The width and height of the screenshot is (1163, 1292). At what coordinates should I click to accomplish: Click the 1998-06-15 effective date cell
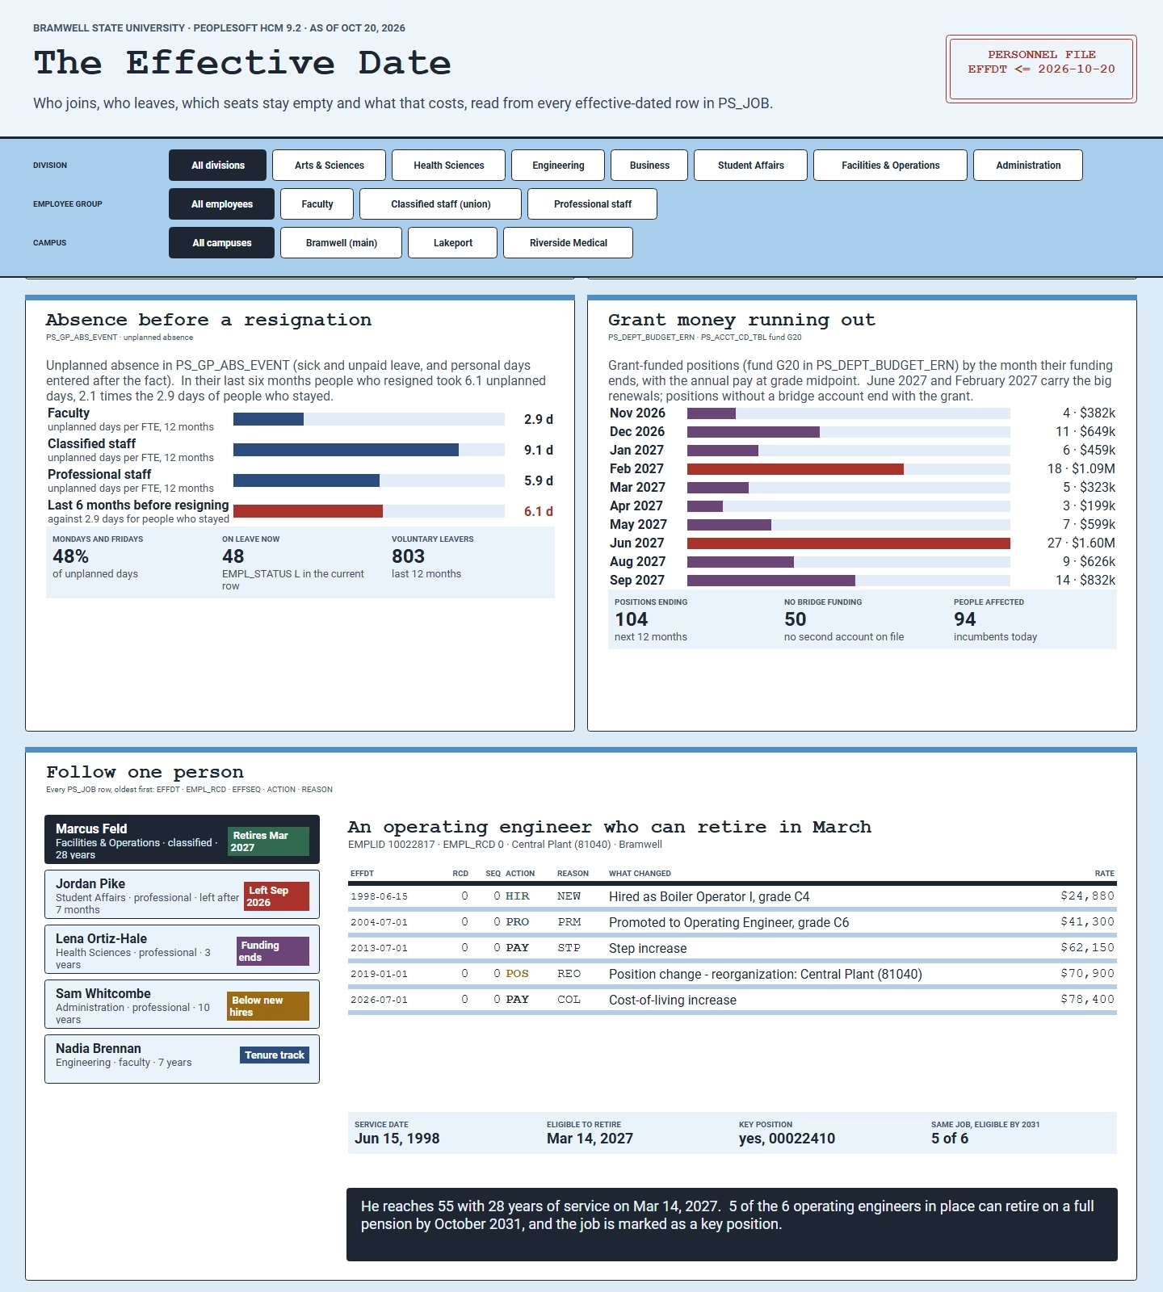(x=379, y=896)
